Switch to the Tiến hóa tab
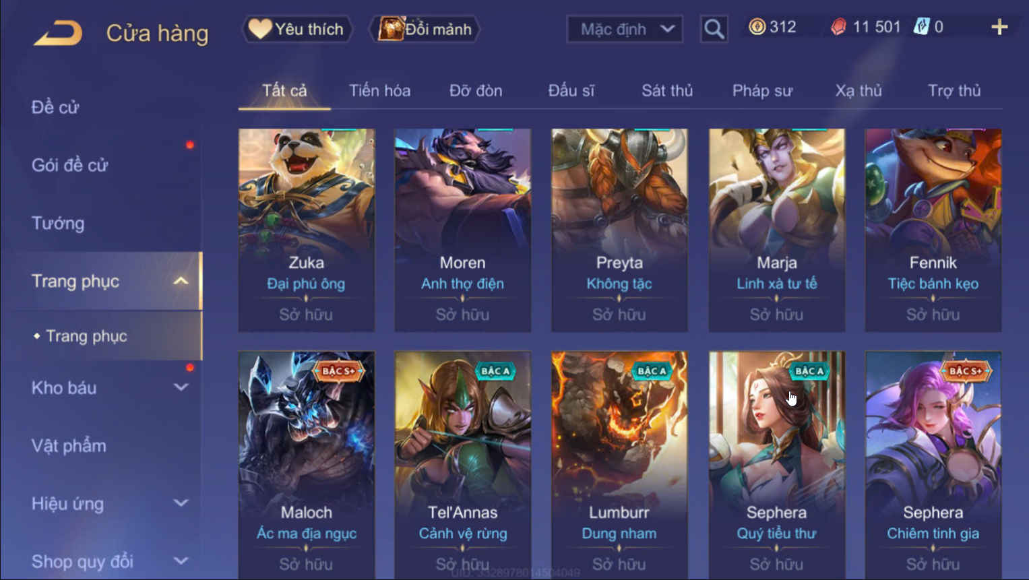Image resolution: width=1029 pixels, height=580 pixels. (x=379, y=90)
